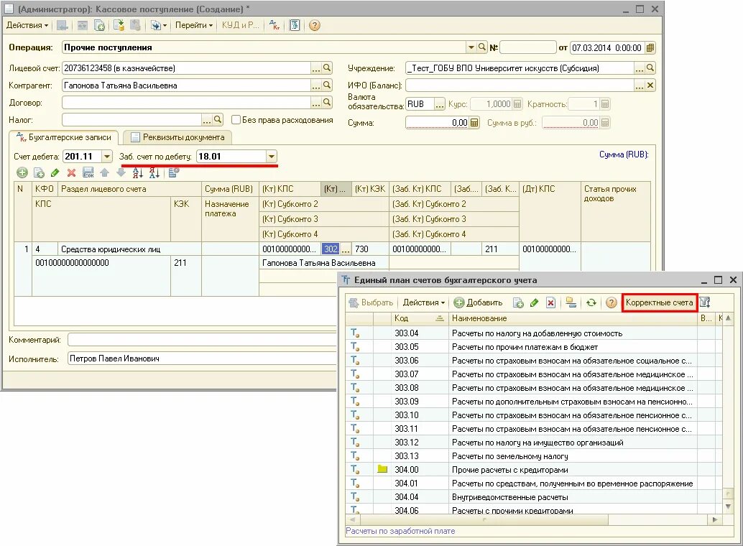Screen dimensions: 743x546
Task: Click the Исполнитель field Петров Павел Иванович
Action: pyautogui.click(x=203, y=358)
